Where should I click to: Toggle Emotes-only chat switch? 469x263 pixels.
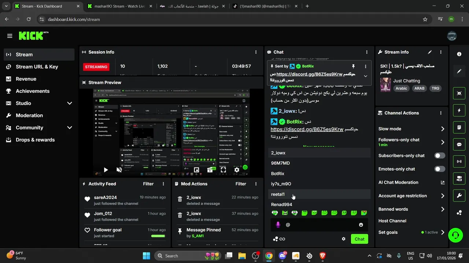pos(440,169)
